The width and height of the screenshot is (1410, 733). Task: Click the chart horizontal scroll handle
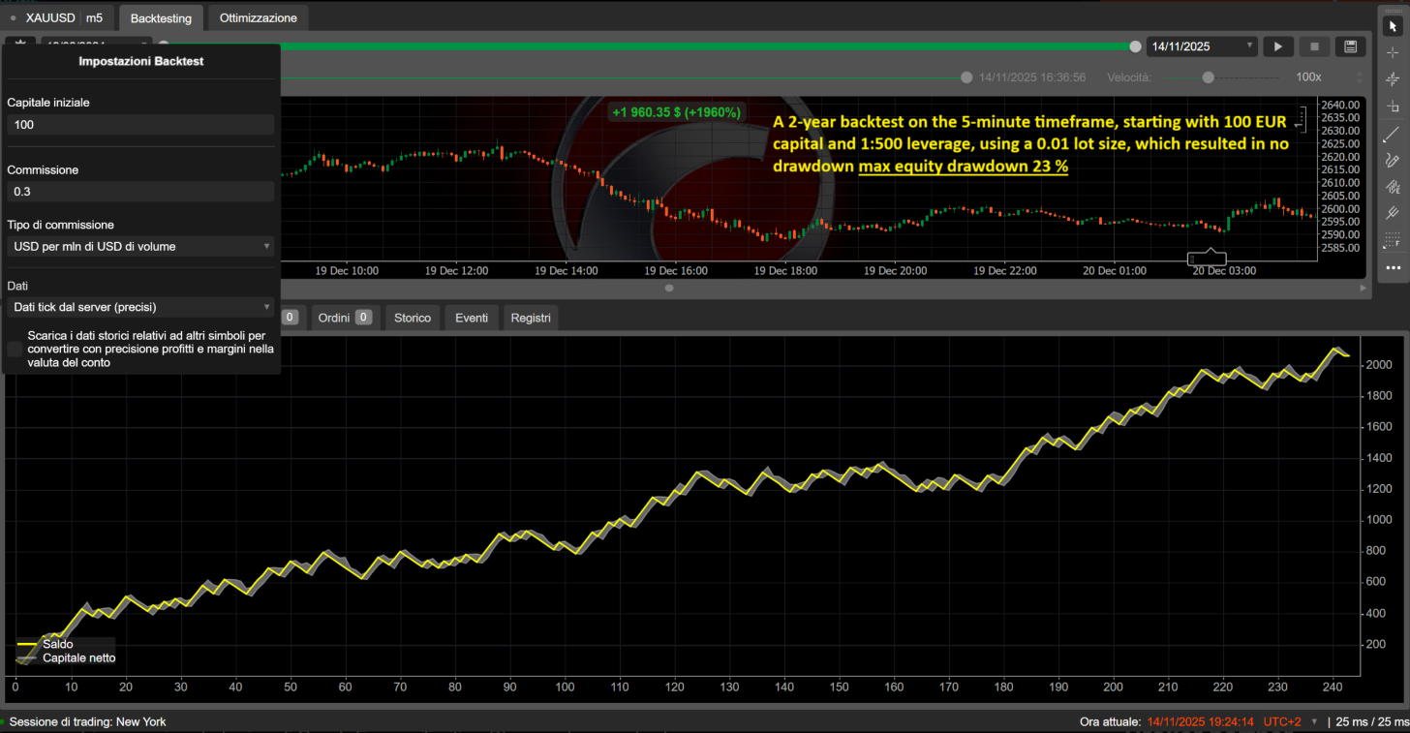click(x=668, y=288)
